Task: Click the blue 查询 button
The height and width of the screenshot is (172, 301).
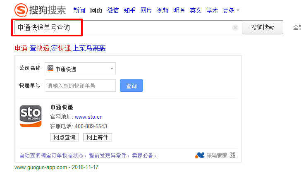Action: [131, 86]
